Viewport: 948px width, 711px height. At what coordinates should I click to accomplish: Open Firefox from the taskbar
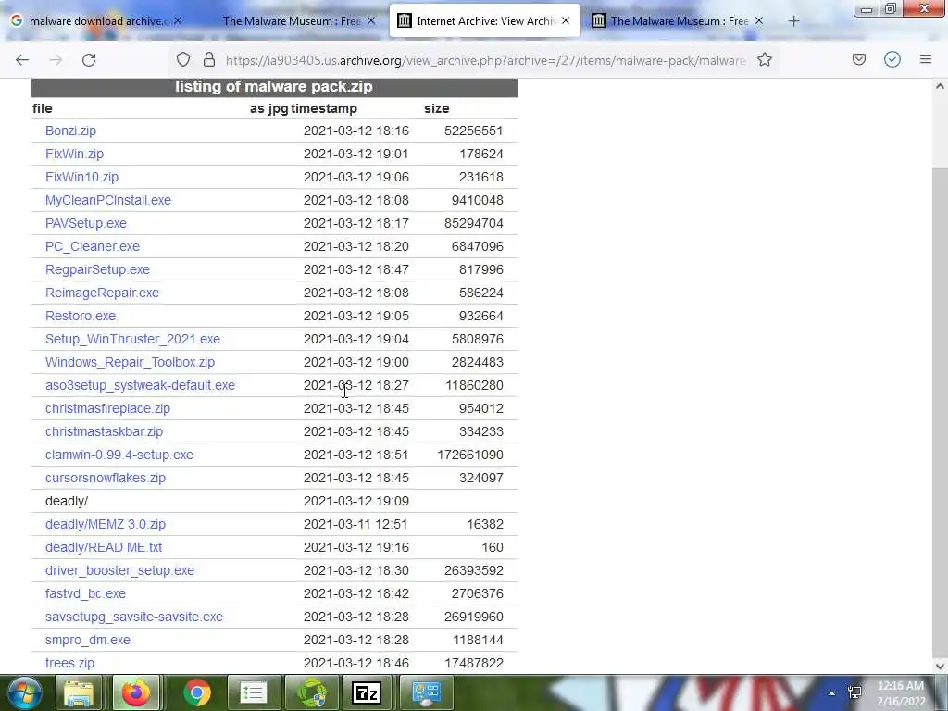tap(136, 692)
